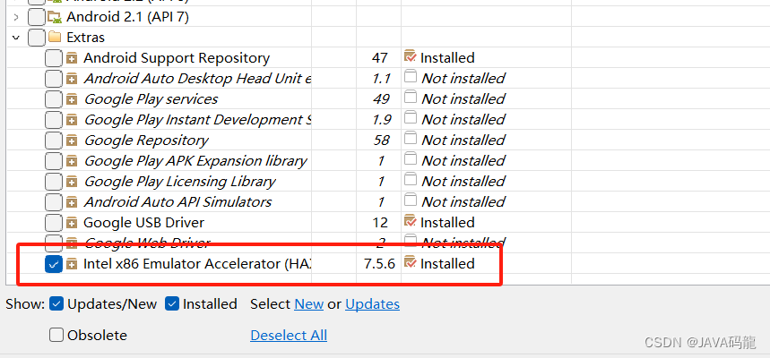Select the Google Repository row text

click(x=146, y=141)
